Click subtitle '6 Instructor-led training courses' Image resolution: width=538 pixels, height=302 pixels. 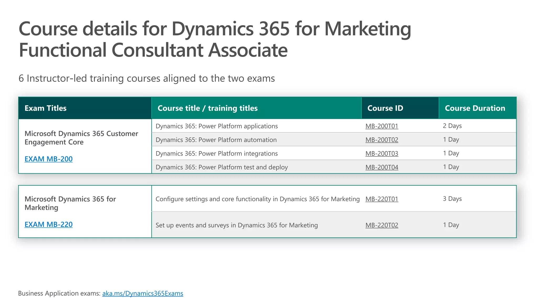147,78
